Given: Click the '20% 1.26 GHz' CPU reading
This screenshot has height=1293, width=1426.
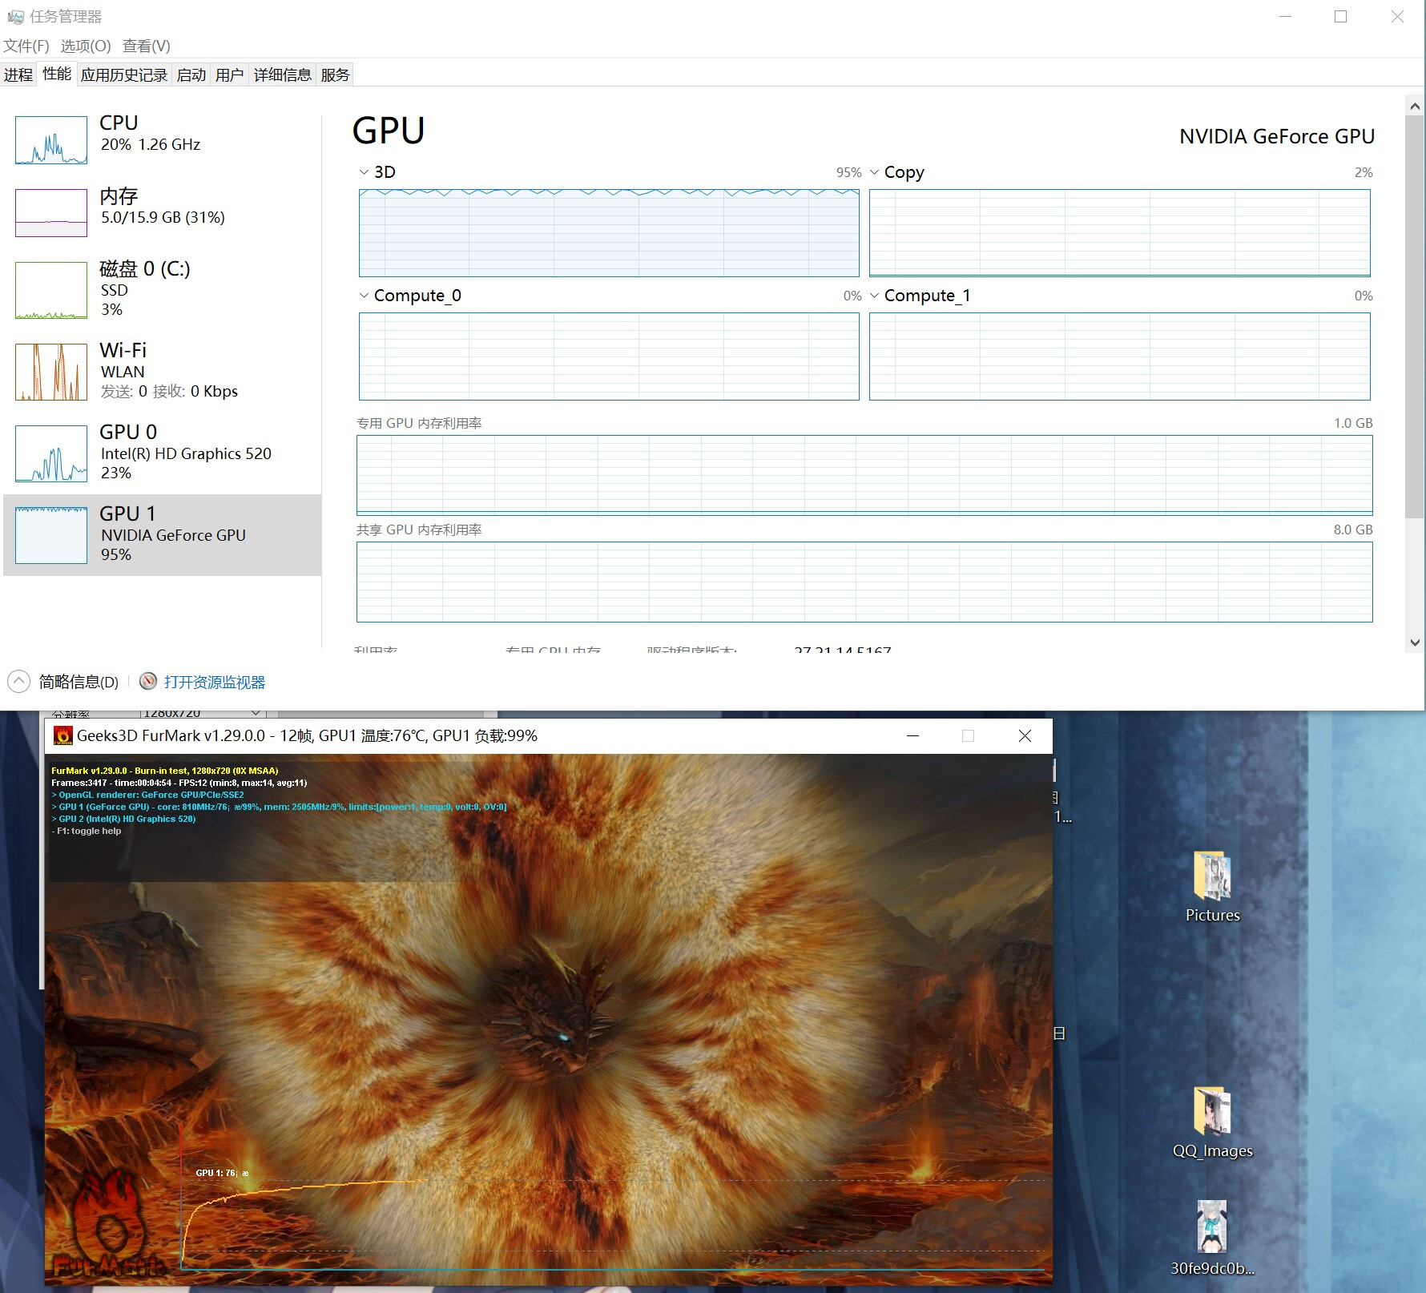Looking at the screenshot, I should [151, 144].
